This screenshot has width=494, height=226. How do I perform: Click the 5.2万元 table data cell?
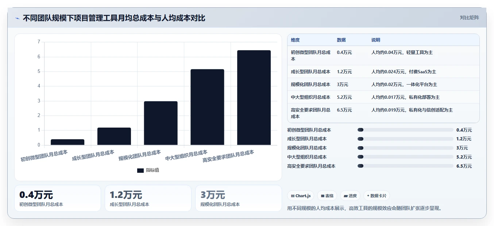click(x=344, y=97)
